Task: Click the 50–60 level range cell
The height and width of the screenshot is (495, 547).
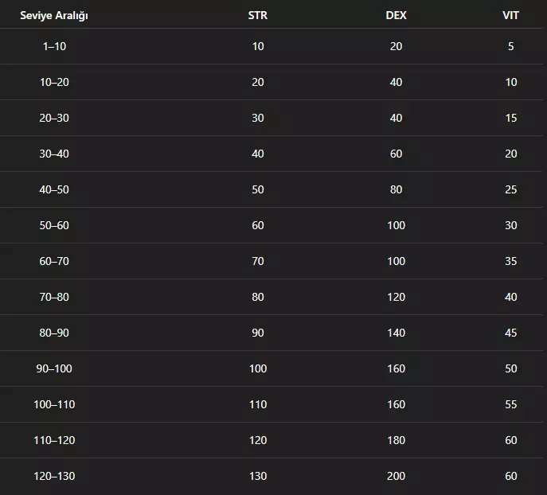Action: coord(54,225)
